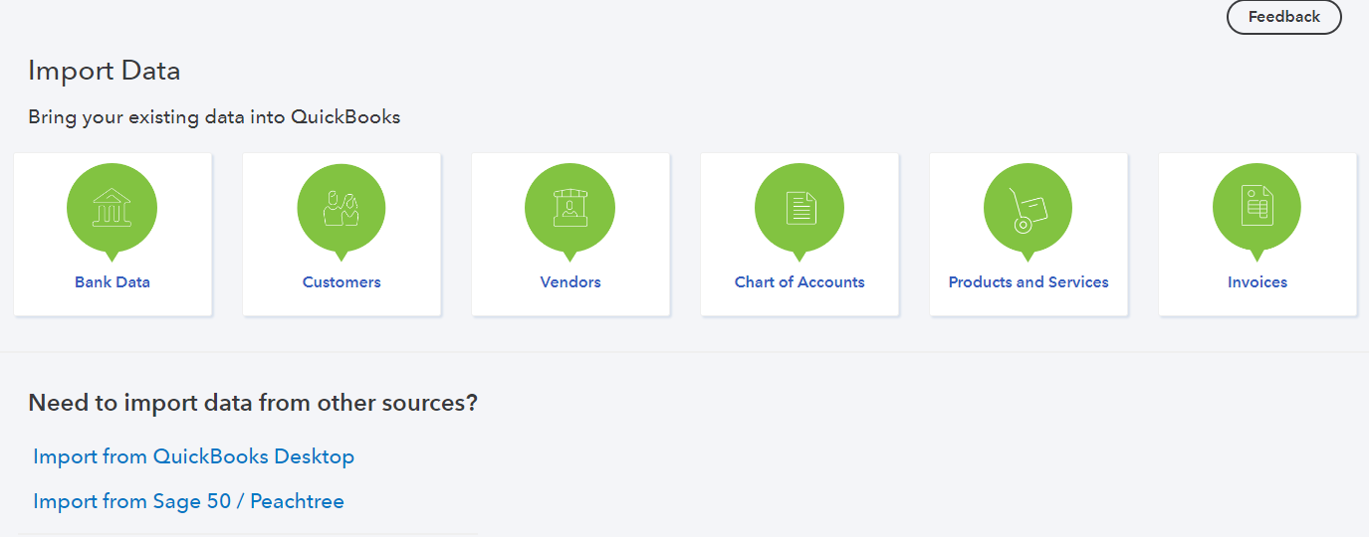This screenshot has height=537, width=1369.
Task: Open the Bank Data text label
Action: pos(113,282)
